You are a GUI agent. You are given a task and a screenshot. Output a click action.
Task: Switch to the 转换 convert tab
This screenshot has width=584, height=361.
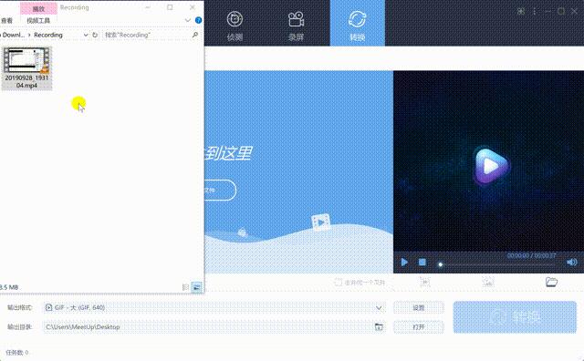[357, 23]
